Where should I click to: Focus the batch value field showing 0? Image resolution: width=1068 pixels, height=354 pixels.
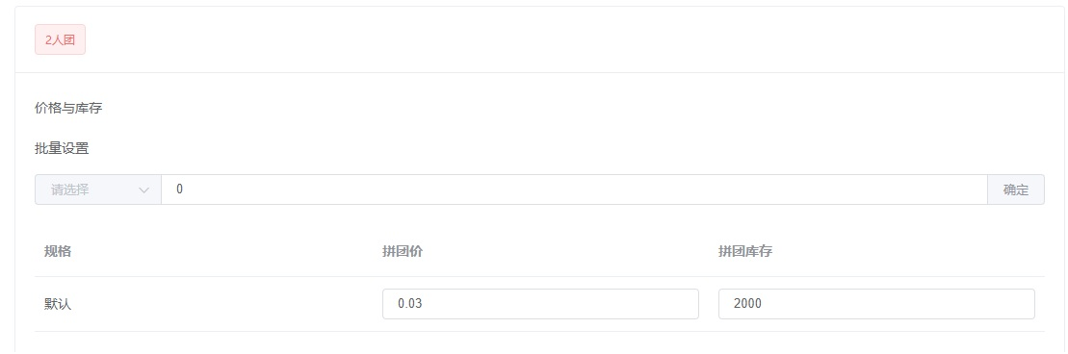point(574,190)
